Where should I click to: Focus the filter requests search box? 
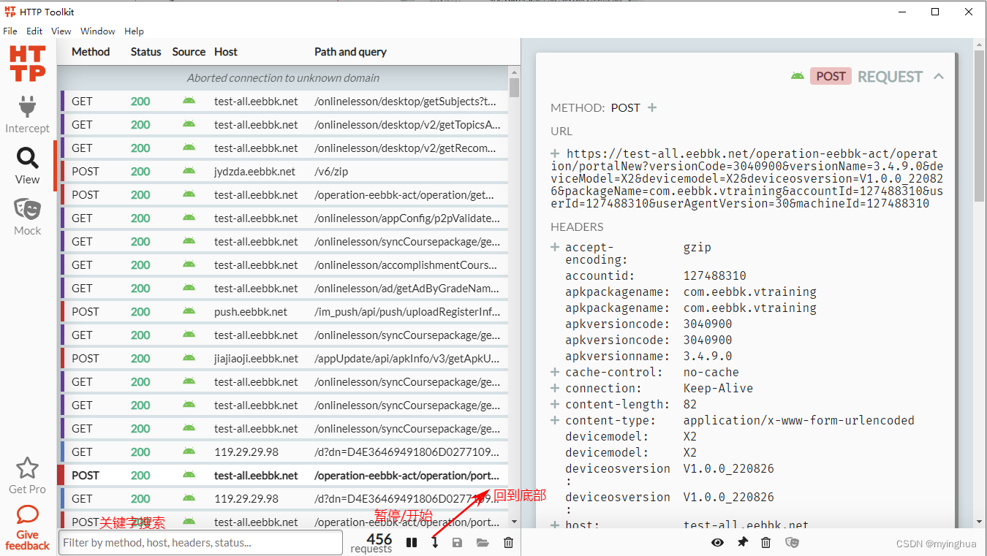(200, 543)
